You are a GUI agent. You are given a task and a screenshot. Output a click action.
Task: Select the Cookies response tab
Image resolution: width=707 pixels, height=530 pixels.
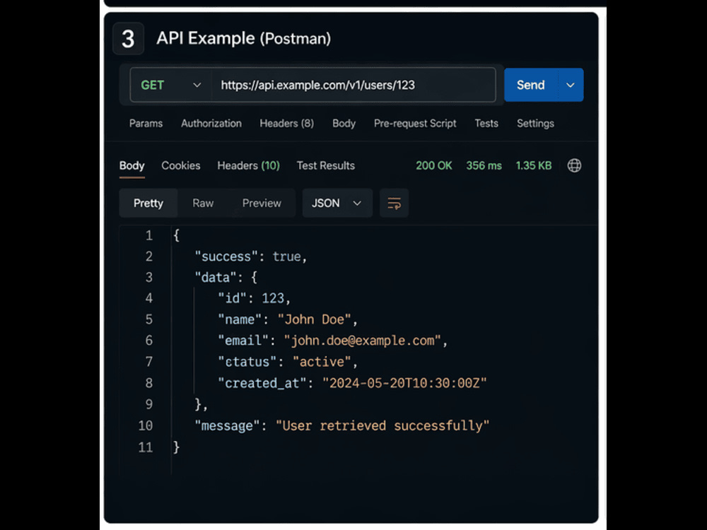181,166
